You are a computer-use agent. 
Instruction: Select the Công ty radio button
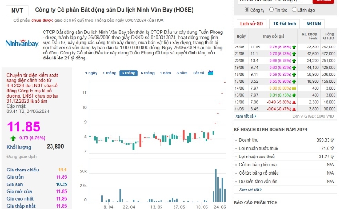tap(247, 10)
